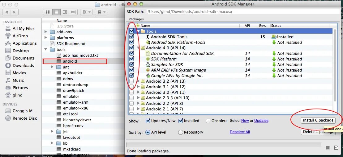Click the ARM EABI v7a System Image icon
Image resolution: width=343 pixels, height=157 pixels.
(148, 70)
